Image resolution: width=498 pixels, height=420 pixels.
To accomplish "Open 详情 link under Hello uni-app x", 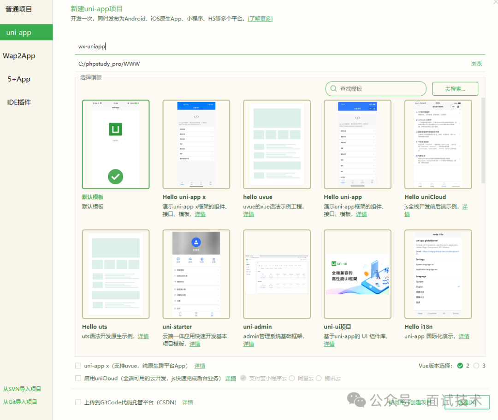I will point(200,214).
